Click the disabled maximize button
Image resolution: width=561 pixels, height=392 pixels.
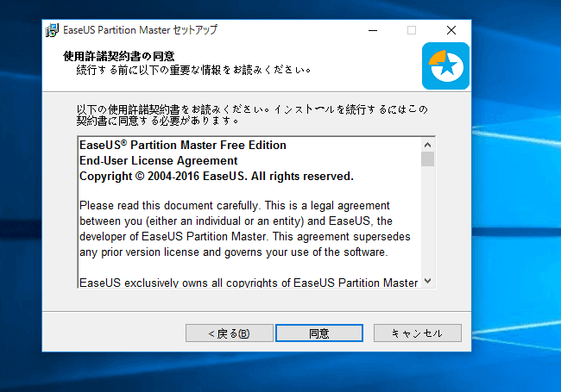click(x=412, y=30)
